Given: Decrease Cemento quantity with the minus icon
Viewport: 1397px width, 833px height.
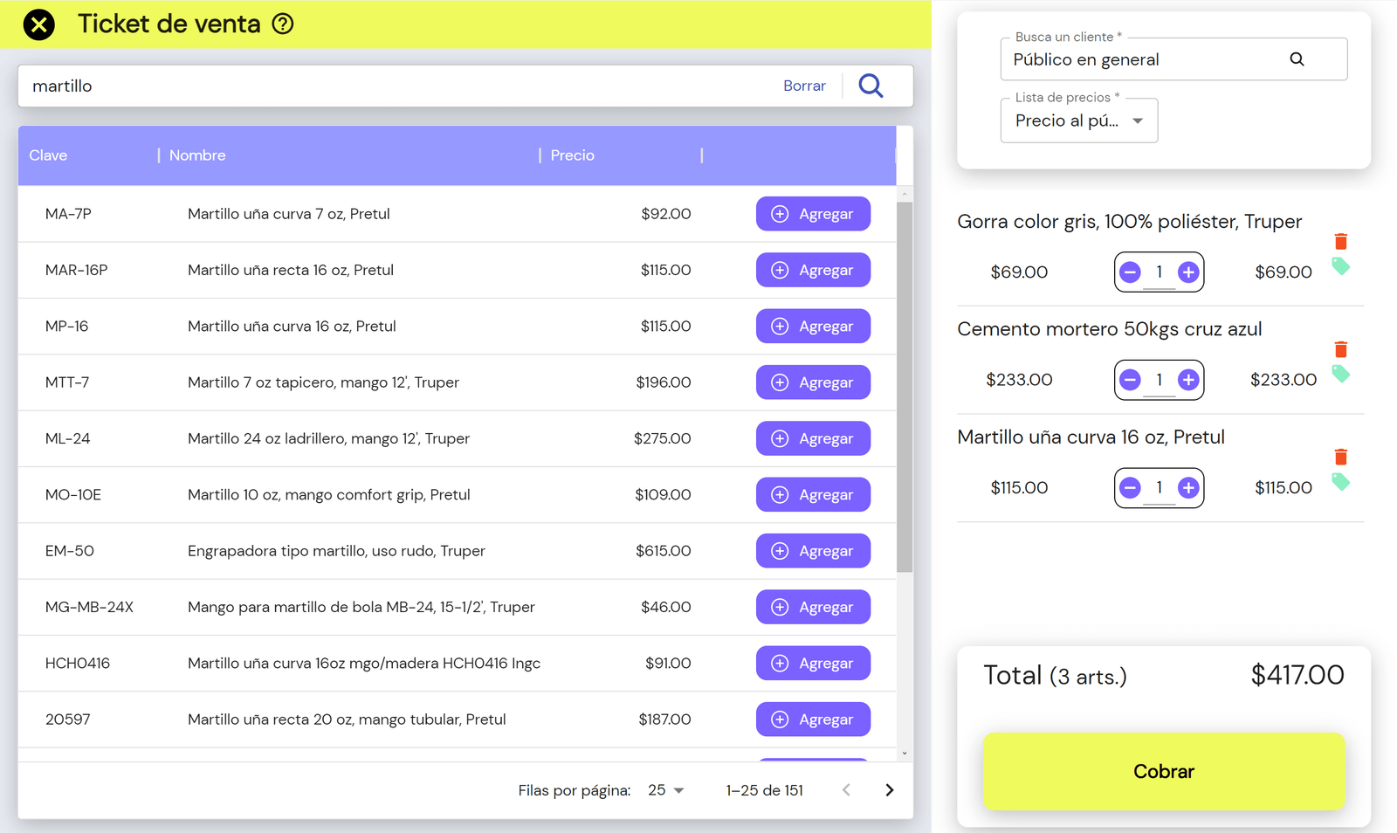Looking at the screenshot, I should pyautogui.click(x=1130, y=380).
